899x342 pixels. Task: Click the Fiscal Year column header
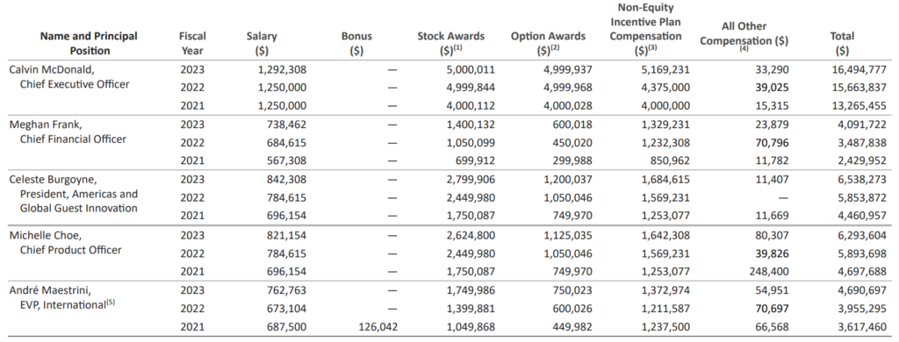pos(192,43)
